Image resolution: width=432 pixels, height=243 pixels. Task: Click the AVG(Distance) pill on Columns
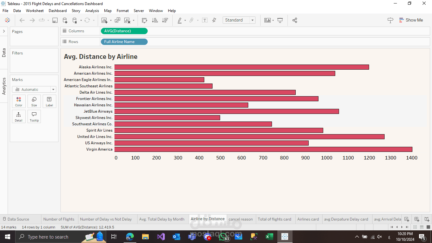(124, 31)
